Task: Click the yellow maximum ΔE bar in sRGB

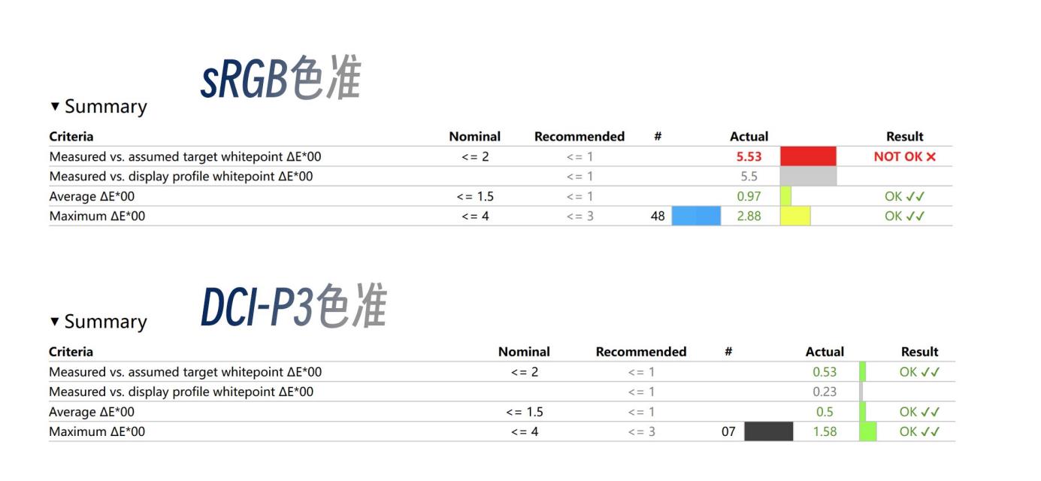Action: tap(795, 216)
